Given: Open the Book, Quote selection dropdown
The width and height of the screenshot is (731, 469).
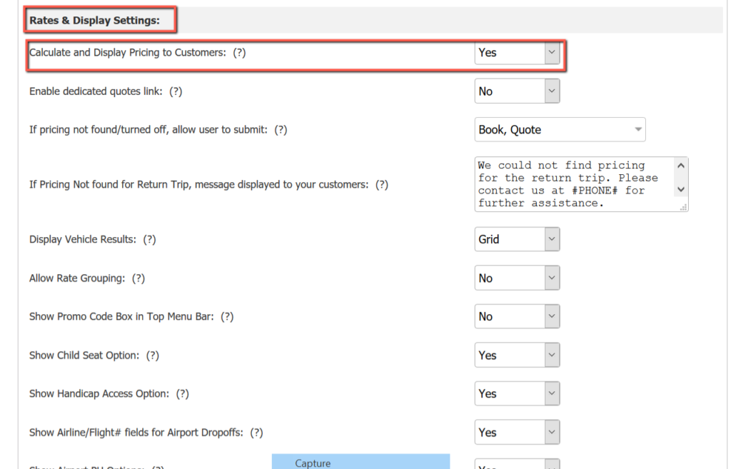Looking at the screenshot, I should (560, 130).
